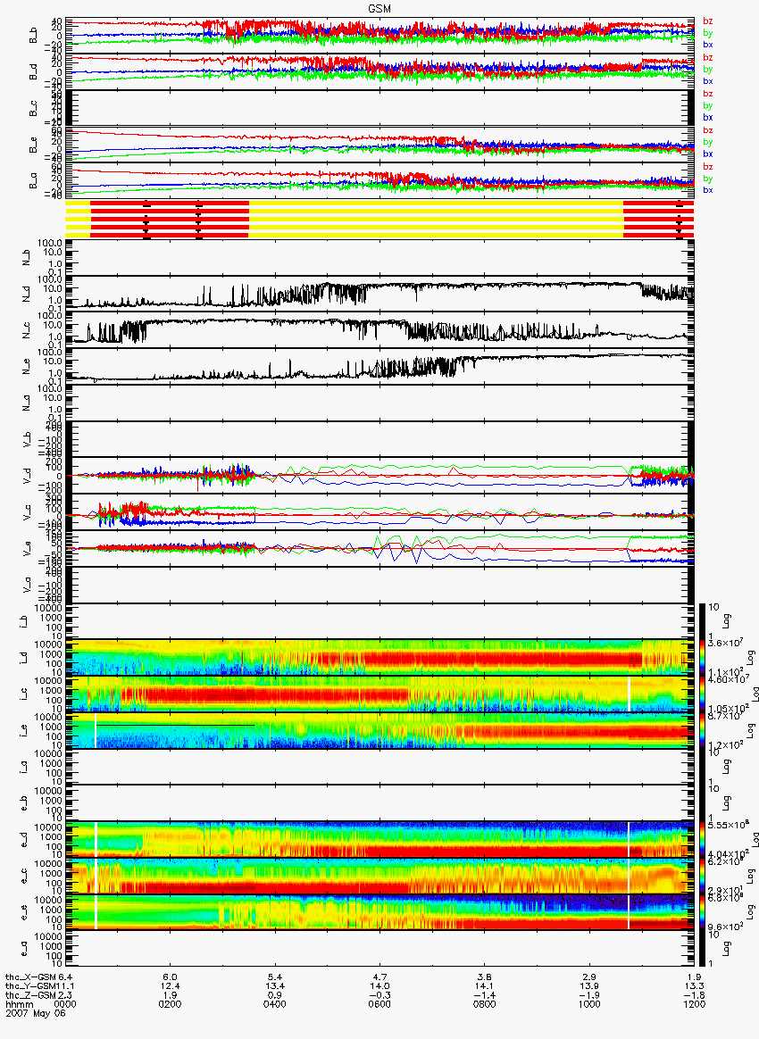759x1039 pixels.
Task: Click the i_c spectrogram color bar
Action: tap(703, 694)
